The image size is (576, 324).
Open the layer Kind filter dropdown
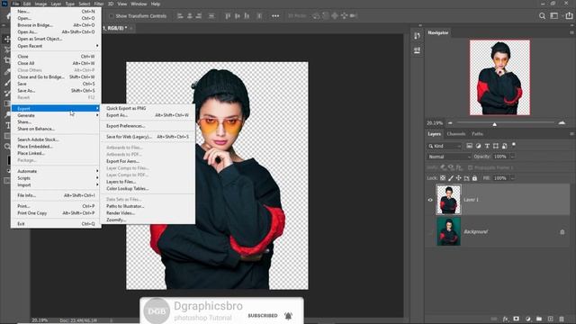tap(444, 146)
